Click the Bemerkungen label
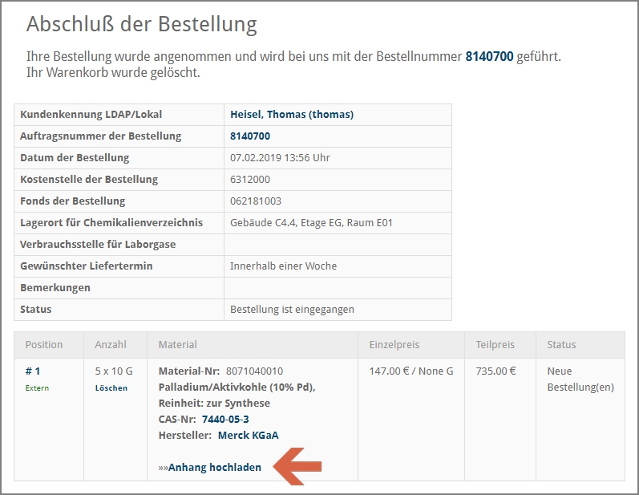The height and width of the screenshot is (495, 639). click(x=55, y=288)
